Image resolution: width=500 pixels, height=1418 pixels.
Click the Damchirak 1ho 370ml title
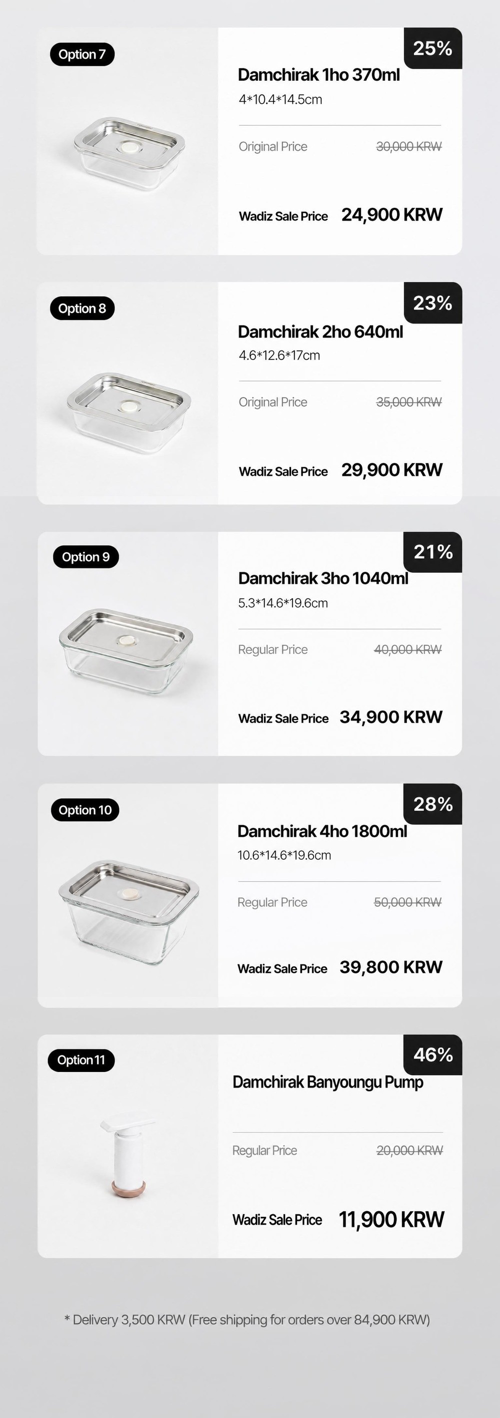pyautogui.click(x=318, y=75)
